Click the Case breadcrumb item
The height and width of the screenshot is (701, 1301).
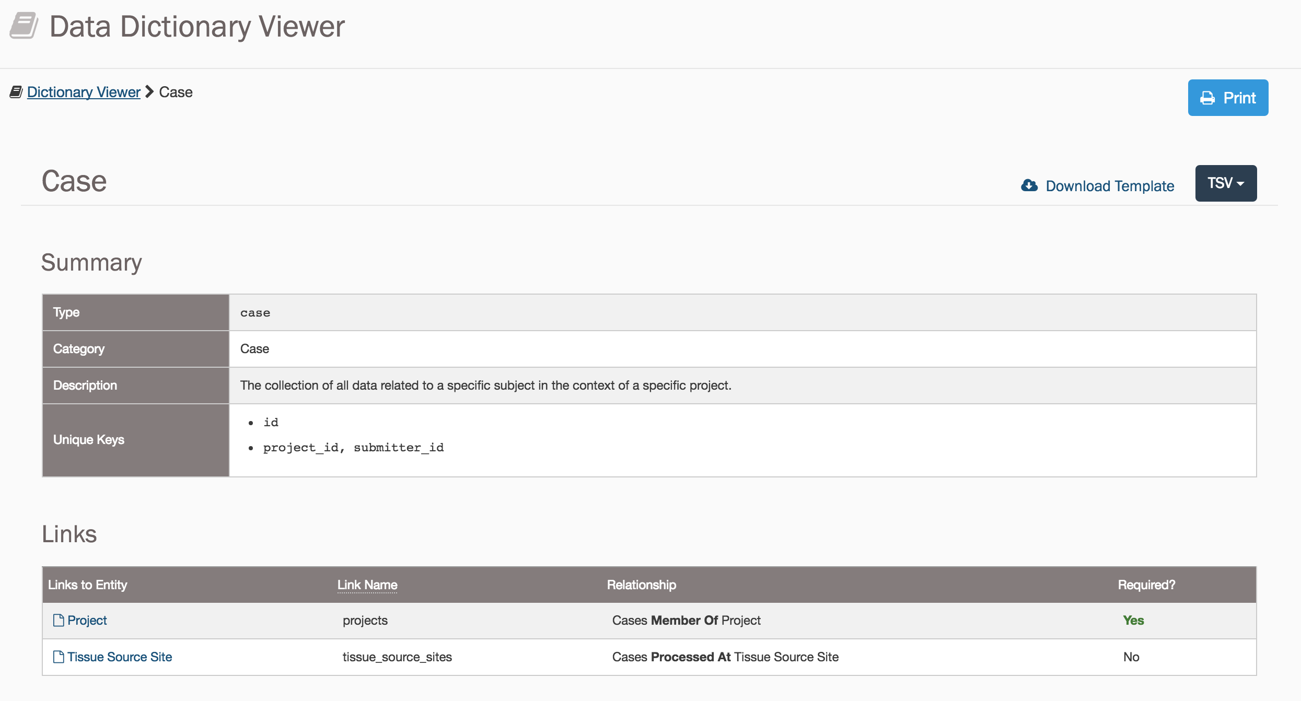pyautogui.click(x=176, y=92)
